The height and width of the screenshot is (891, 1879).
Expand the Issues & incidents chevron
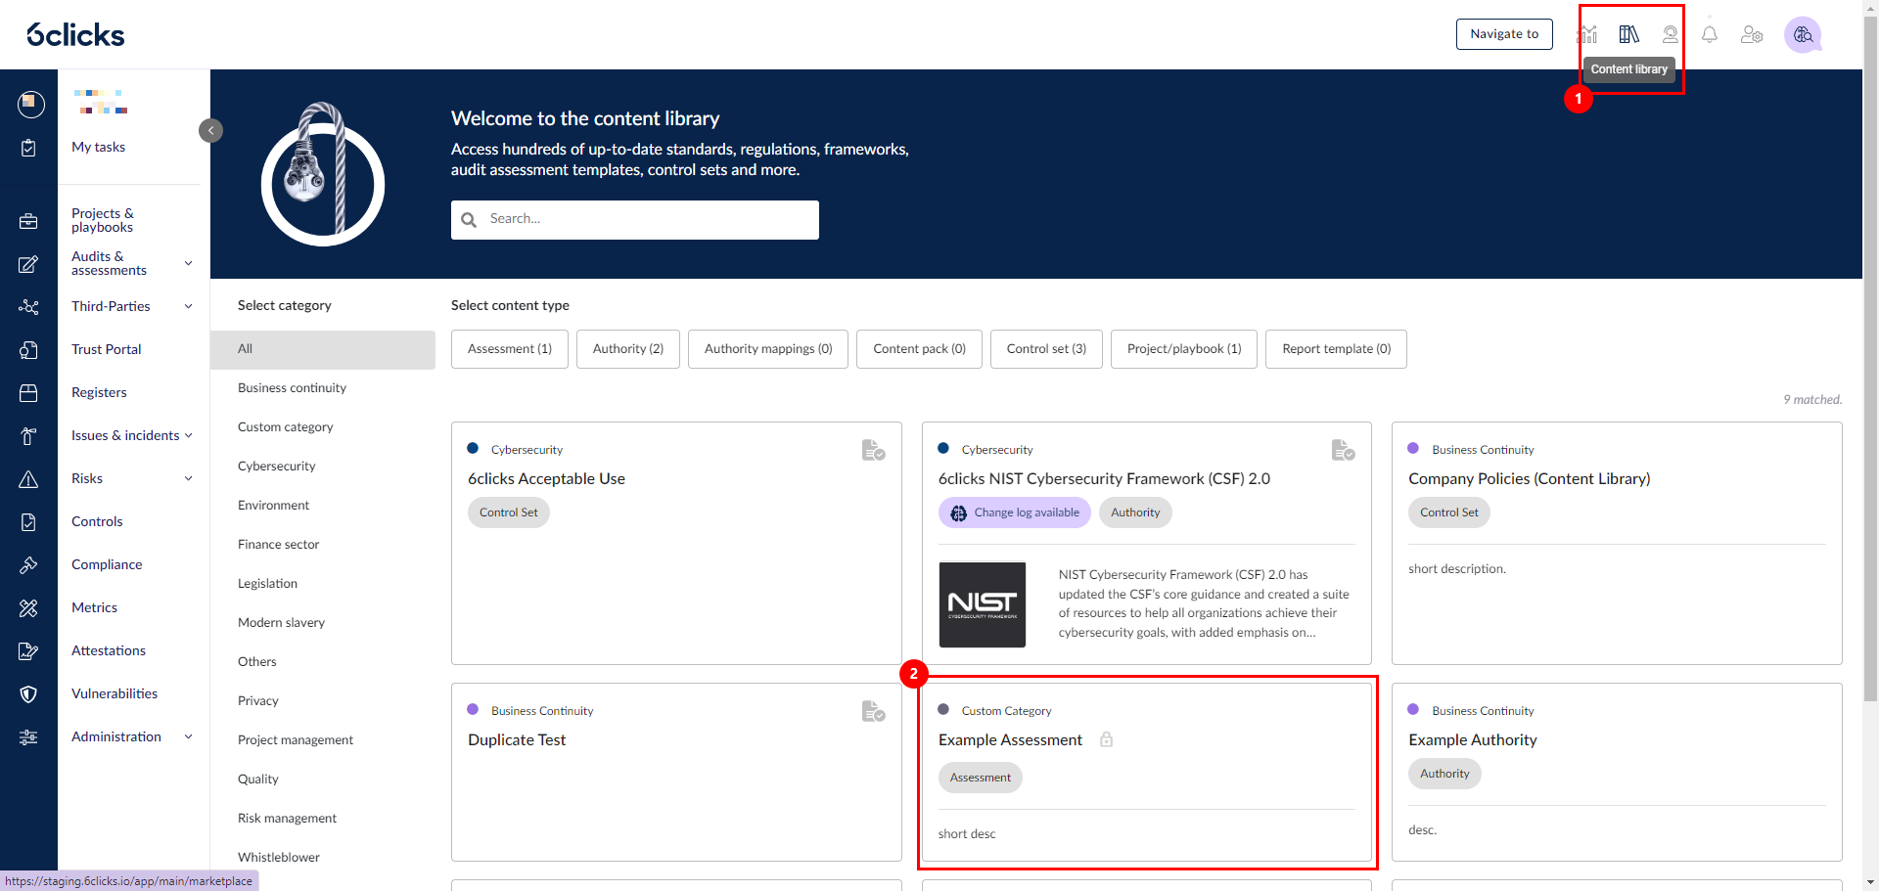click(189, 435)
